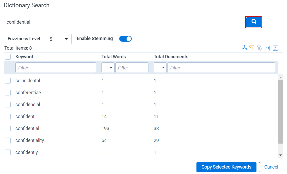Check the select-all checkbox in the header
This screenshot has width=287, height=174.
pyautogui.click(x=8, y=57)
